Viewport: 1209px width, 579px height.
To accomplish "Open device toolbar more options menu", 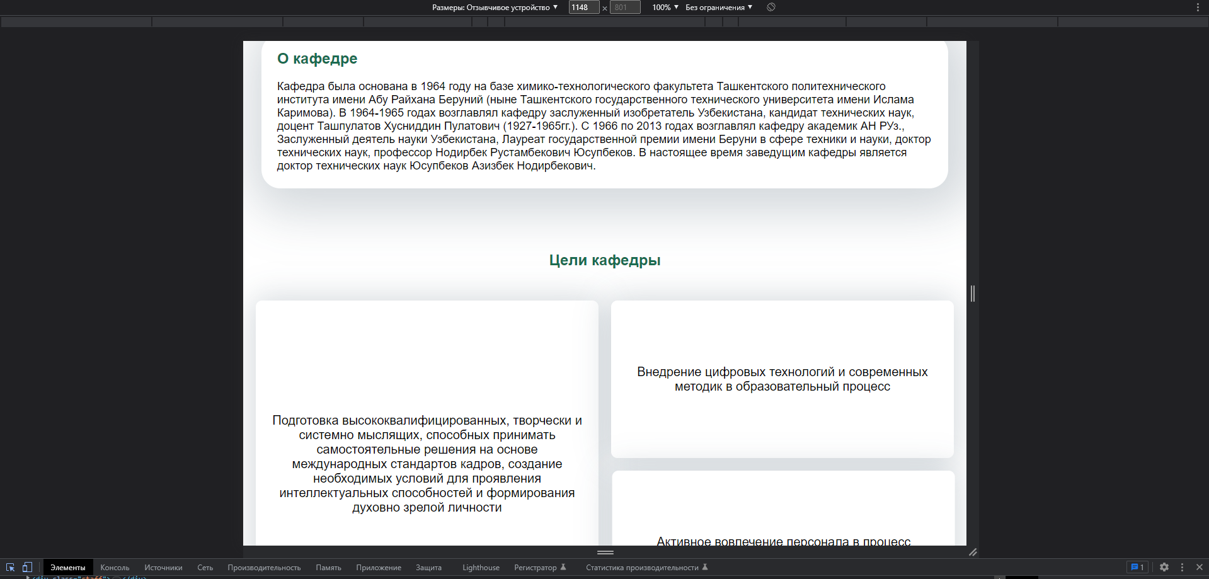I will click(1198, 8).
